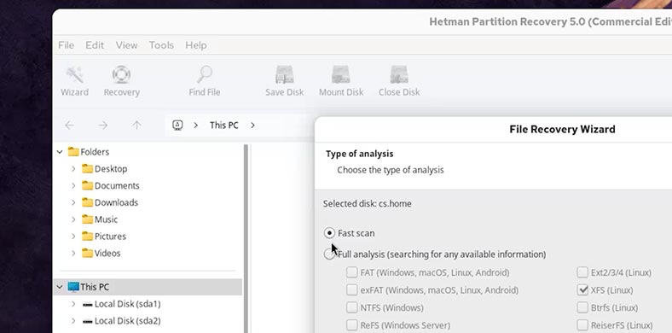Expand the Pictures folder node

(x=73, y=236)
